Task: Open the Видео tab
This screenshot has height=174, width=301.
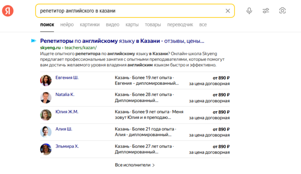Action: (112, 25)
